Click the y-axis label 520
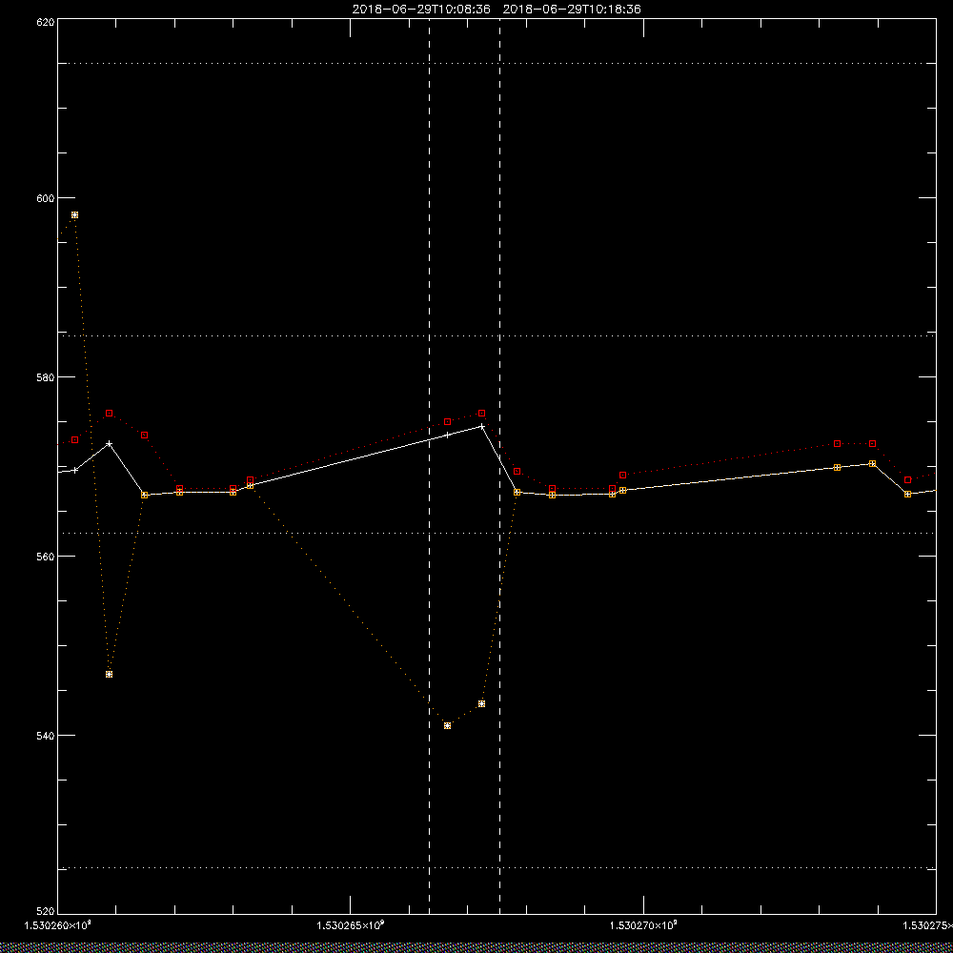The image size is (953, 953). click(46, 912)
